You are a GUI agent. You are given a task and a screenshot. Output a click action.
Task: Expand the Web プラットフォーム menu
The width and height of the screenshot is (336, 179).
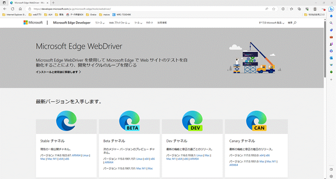pos(120,23)
